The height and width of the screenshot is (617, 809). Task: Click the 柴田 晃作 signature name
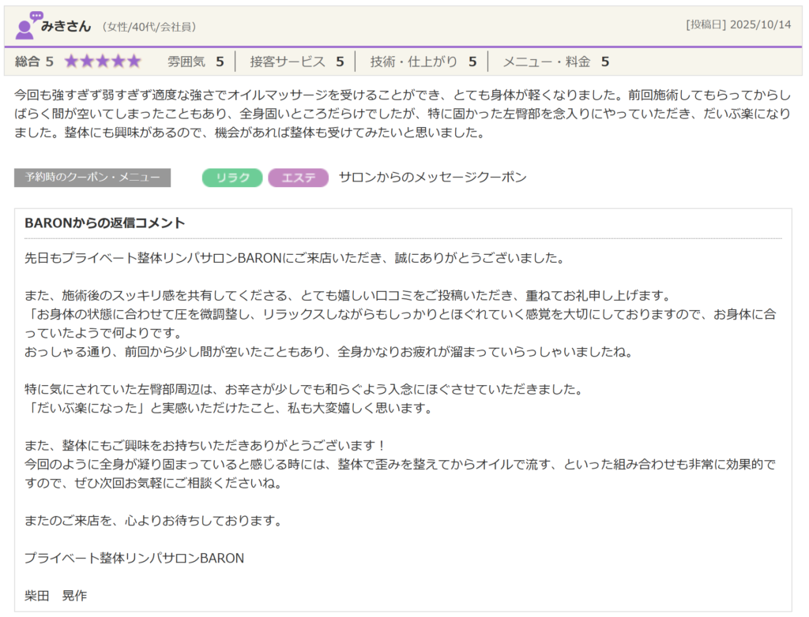(x=56, y=596)
